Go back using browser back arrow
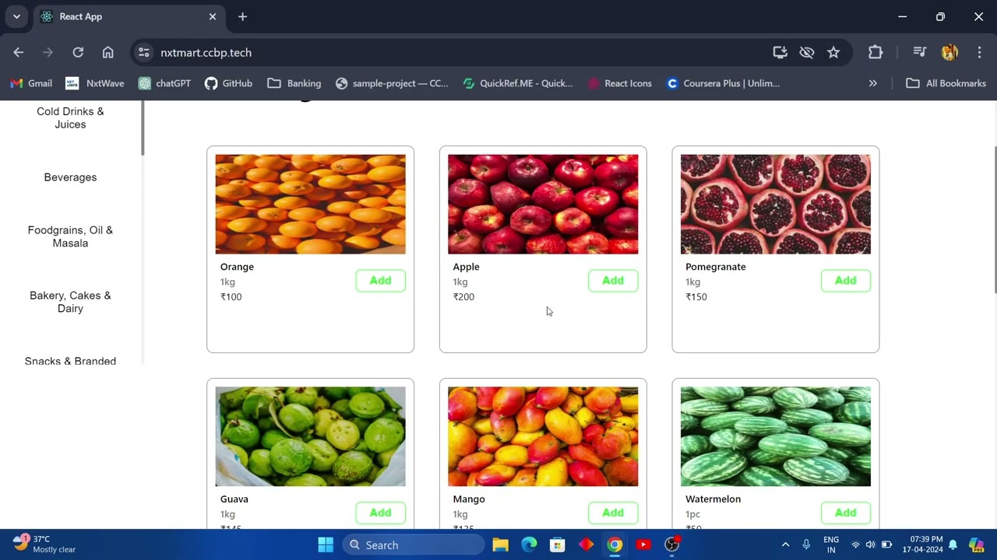Viewport: 997px width, 560px height. [19, 52]
